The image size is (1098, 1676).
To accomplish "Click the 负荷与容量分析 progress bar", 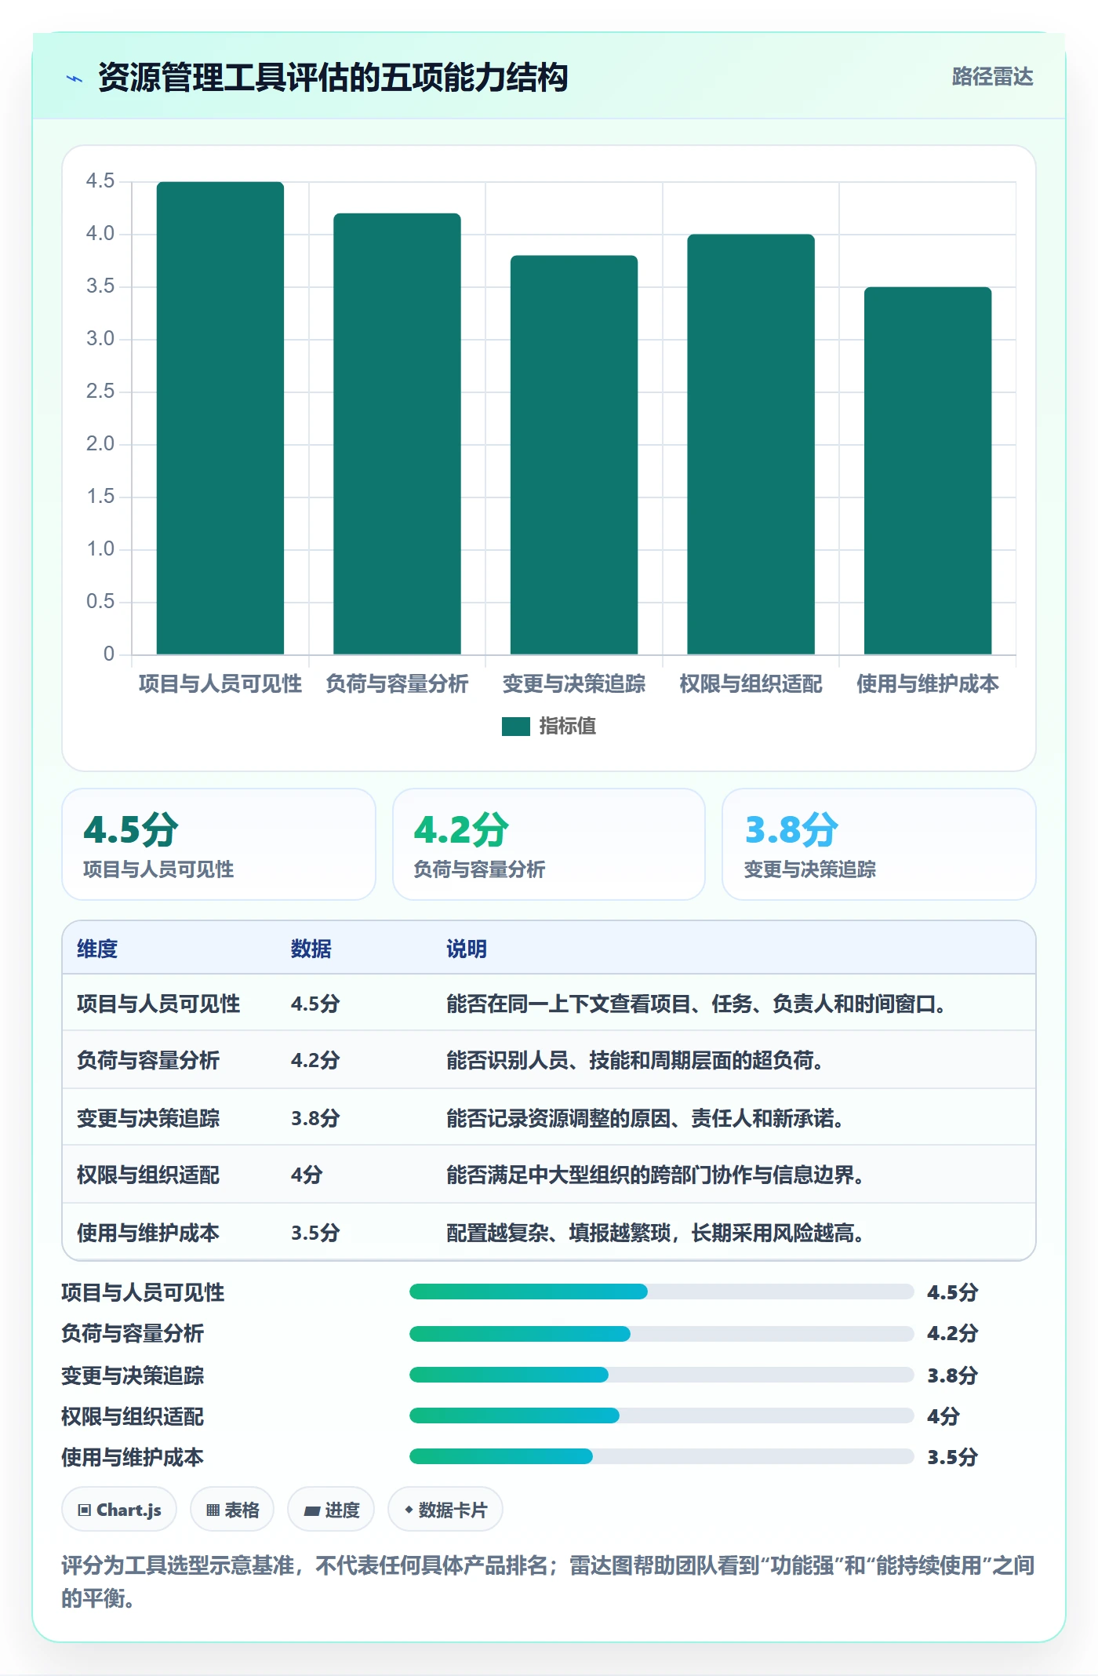I will (x=661, y=1333).
